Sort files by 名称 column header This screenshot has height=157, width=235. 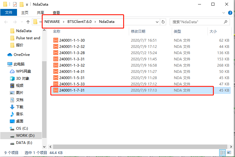point(57,31)
